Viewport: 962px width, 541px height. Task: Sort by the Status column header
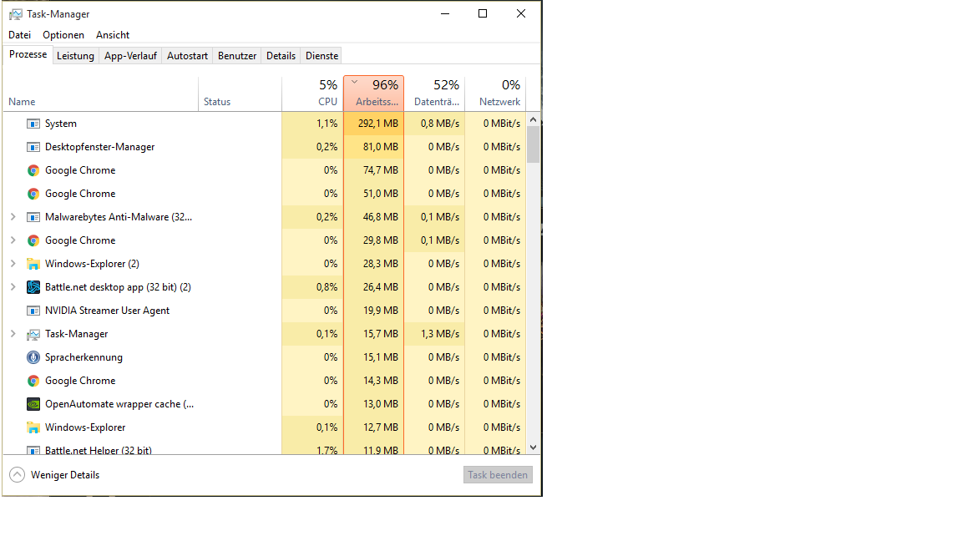240,94
